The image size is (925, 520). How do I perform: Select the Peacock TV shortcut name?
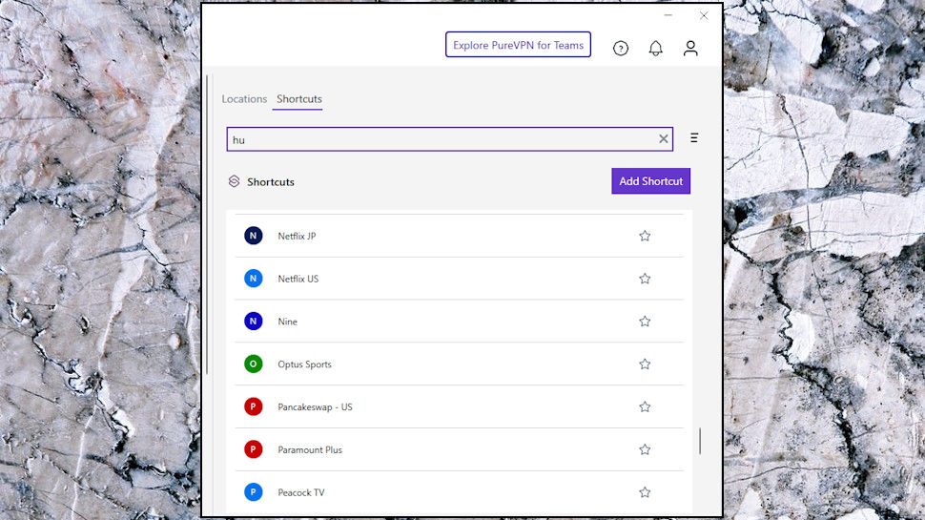tap(300, 492)
